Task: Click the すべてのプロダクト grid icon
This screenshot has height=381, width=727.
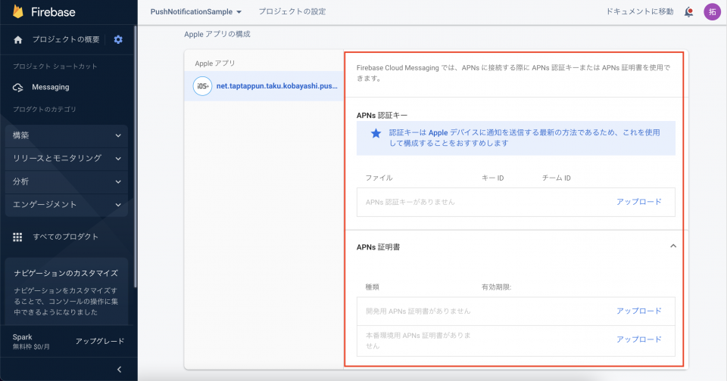Action: (x=17, y=237)
